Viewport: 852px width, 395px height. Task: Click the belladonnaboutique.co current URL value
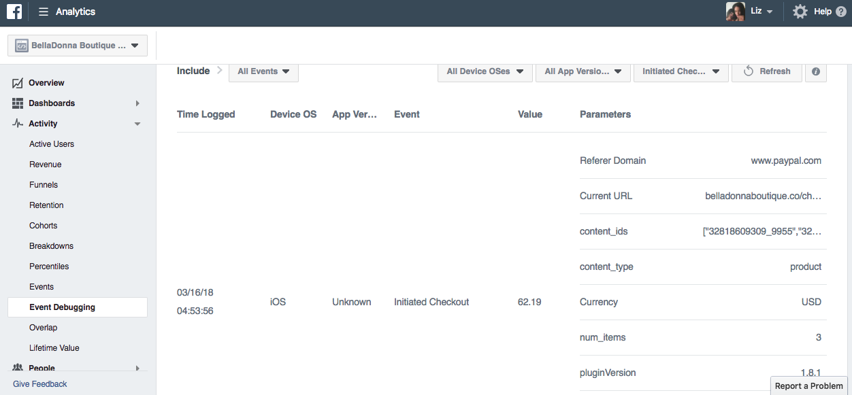(764, 196)
